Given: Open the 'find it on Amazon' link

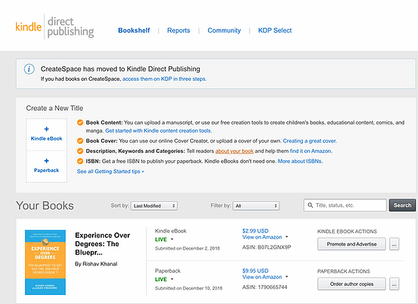Looking at the screenshot, I should [x=311, y=151].
